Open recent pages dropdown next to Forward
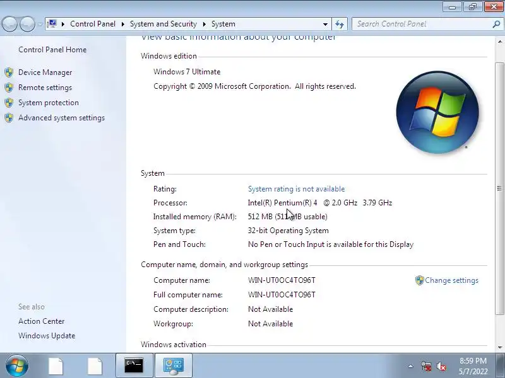This screenshot has width=505, height=378. 40,24
